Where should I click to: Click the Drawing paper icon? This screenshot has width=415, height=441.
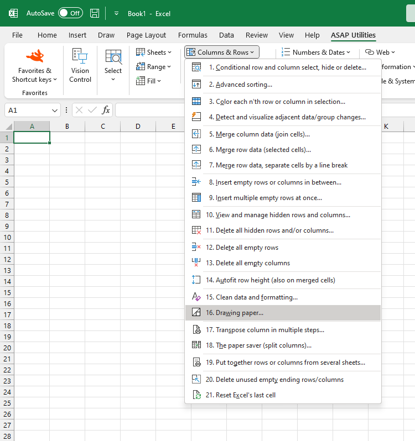(x=196, y=313)
